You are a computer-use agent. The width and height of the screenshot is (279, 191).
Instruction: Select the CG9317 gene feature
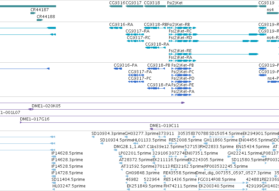134,6
